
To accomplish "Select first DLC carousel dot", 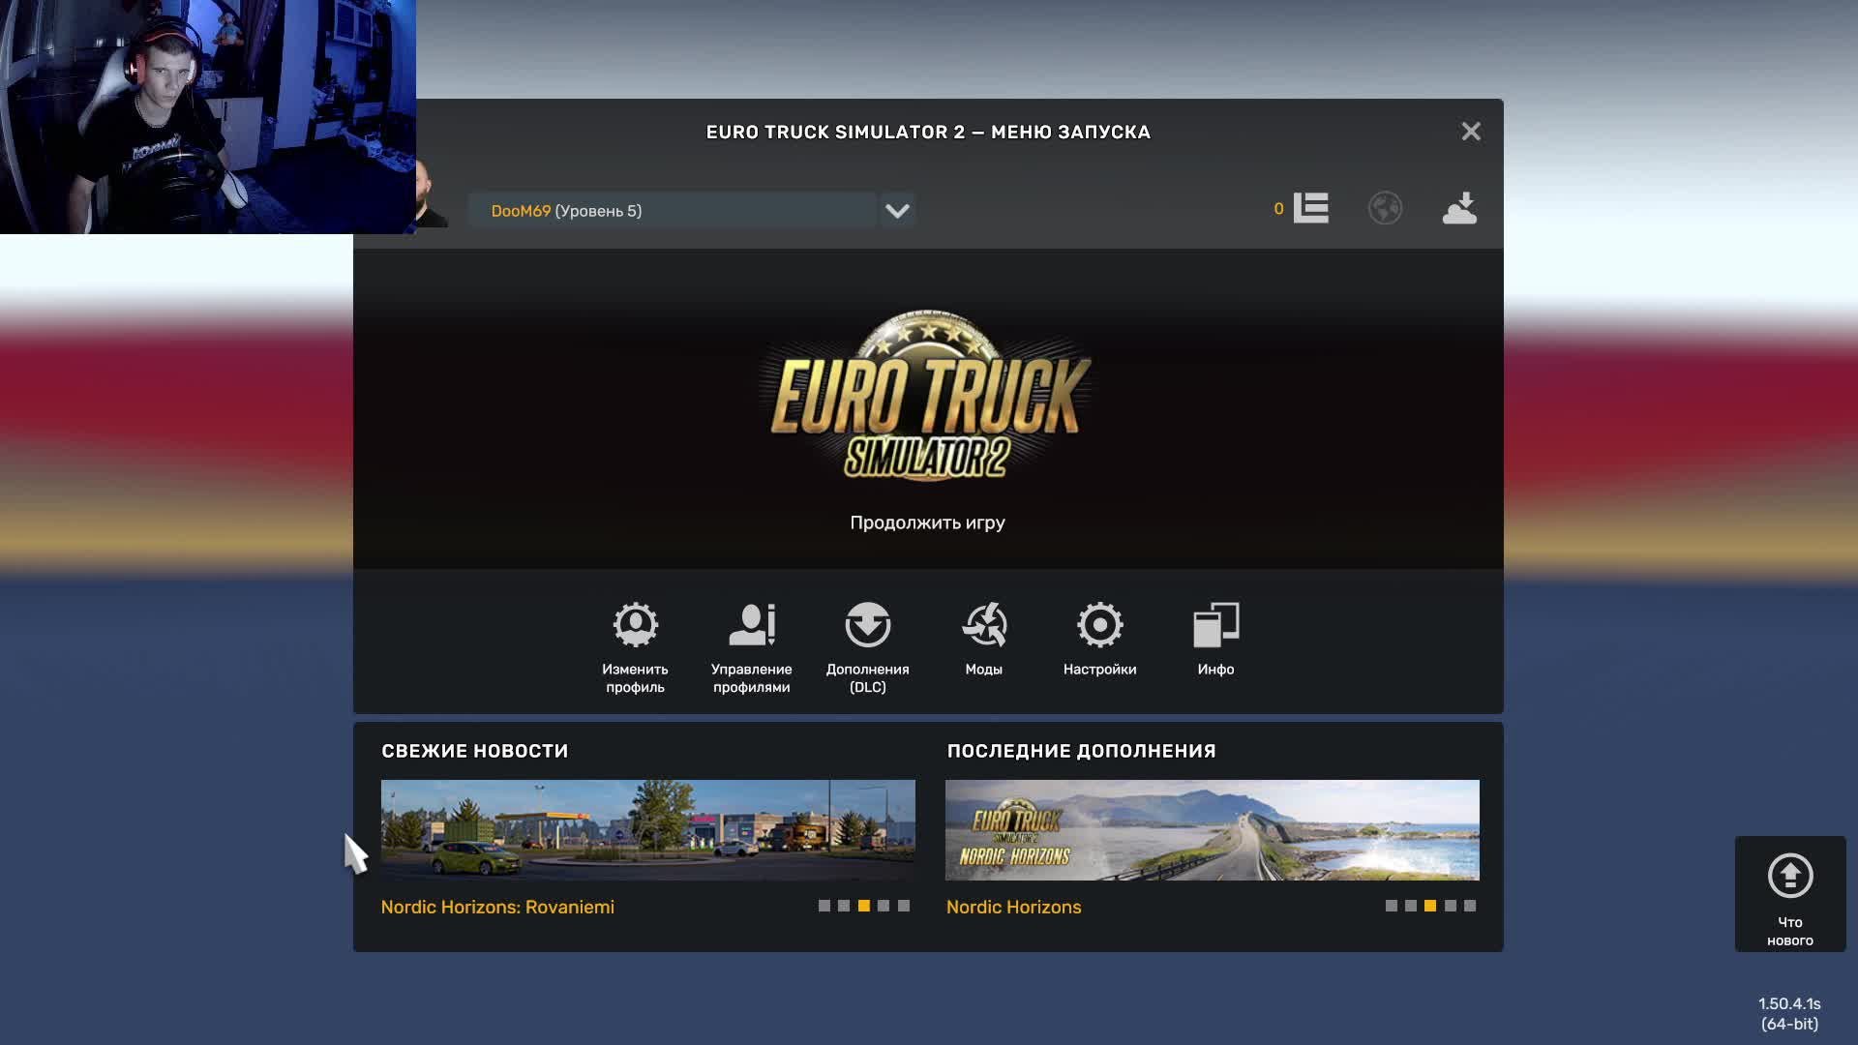I will point(1391,906).
